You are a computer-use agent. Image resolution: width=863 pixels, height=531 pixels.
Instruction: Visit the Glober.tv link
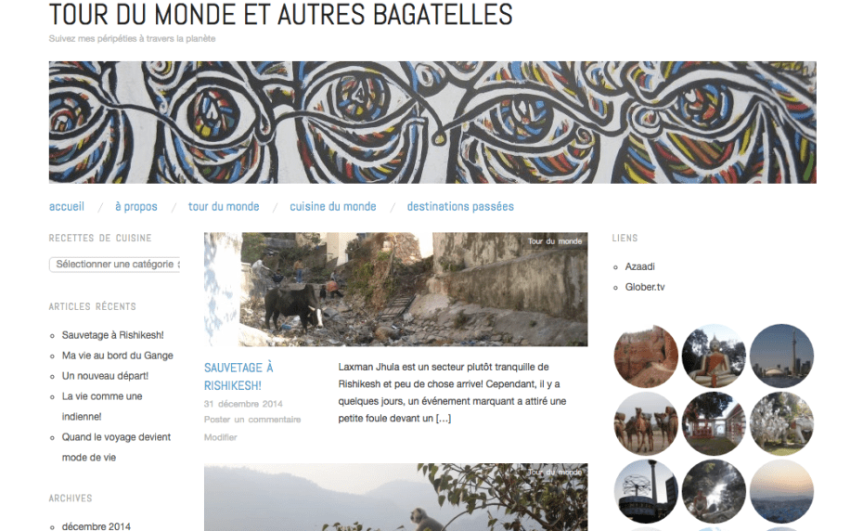pos(645,287)
